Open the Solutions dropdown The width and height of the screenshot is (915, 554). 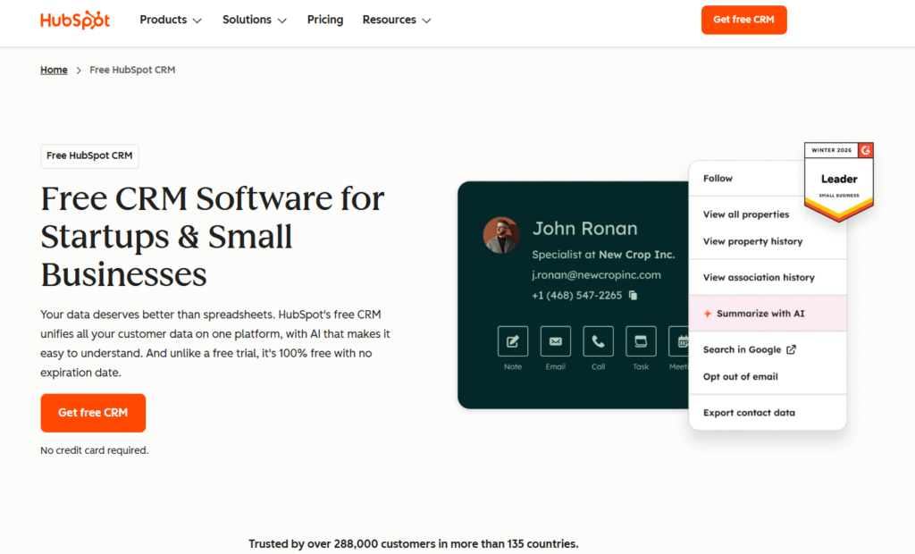[x=255, y=20]
